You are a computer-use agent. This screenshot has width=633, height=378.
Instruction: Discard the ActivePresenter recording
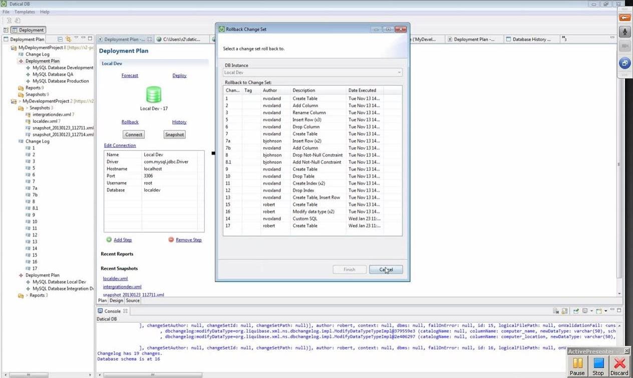click(x=619, y=365)
